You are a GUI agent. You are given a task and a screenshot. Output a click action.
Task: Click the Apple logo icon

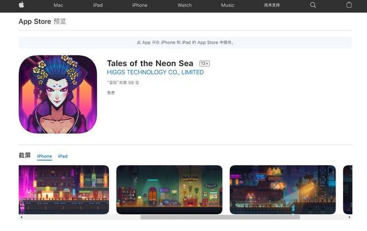(21, 5)
